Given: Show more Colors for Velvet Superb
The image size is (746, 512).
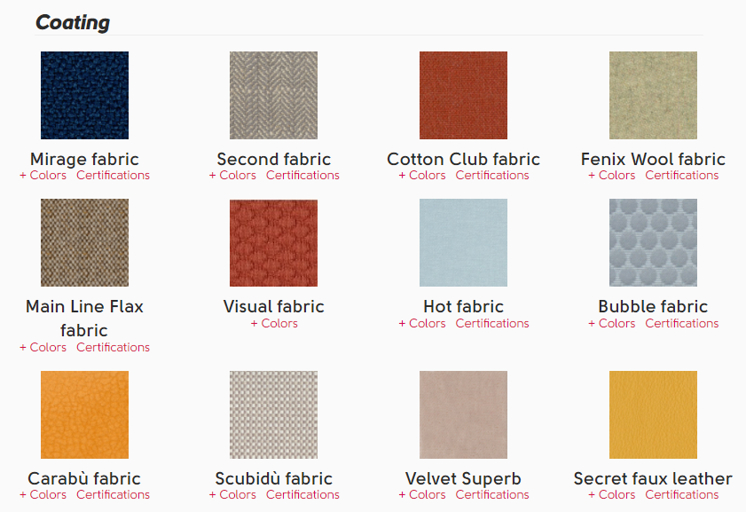Looking at the screenshot, I should pos(422,494).
